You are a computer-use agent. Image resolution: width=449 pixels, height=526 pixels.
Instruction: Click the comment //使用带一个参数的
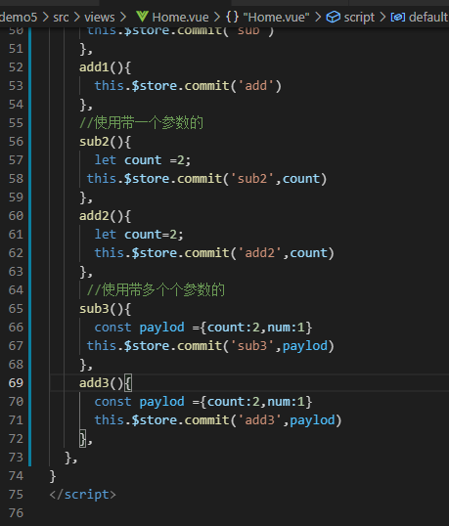(x=141, y=123)
